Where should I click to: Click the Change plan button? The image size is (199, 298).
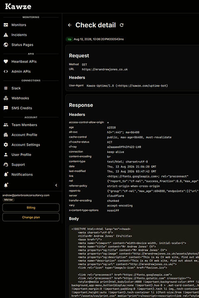[x=31, y=217]
